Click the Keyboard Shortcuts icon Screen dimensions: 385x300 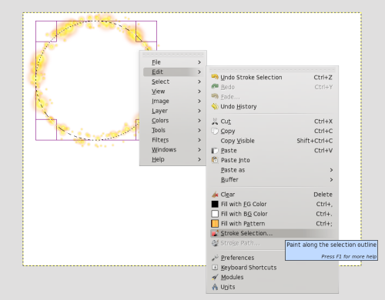tap(215, 267)
